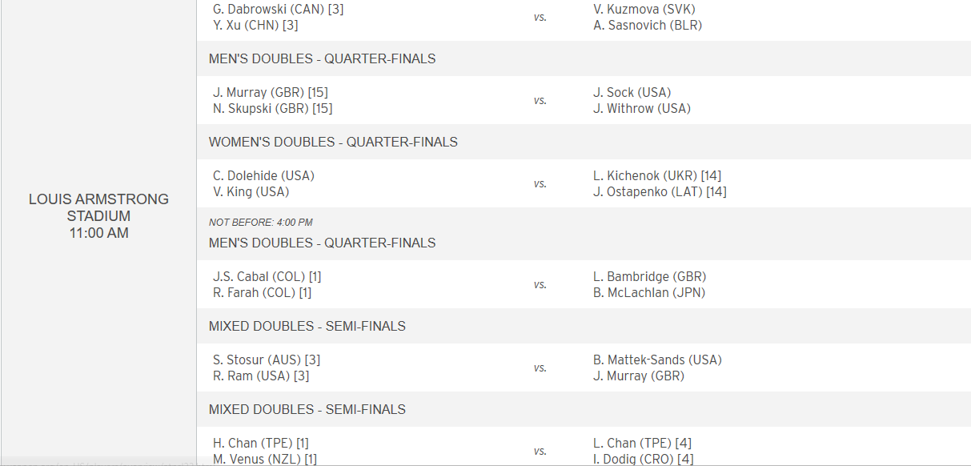
Task: Select J. Withrow (USA) player
Action: point(642,108)
